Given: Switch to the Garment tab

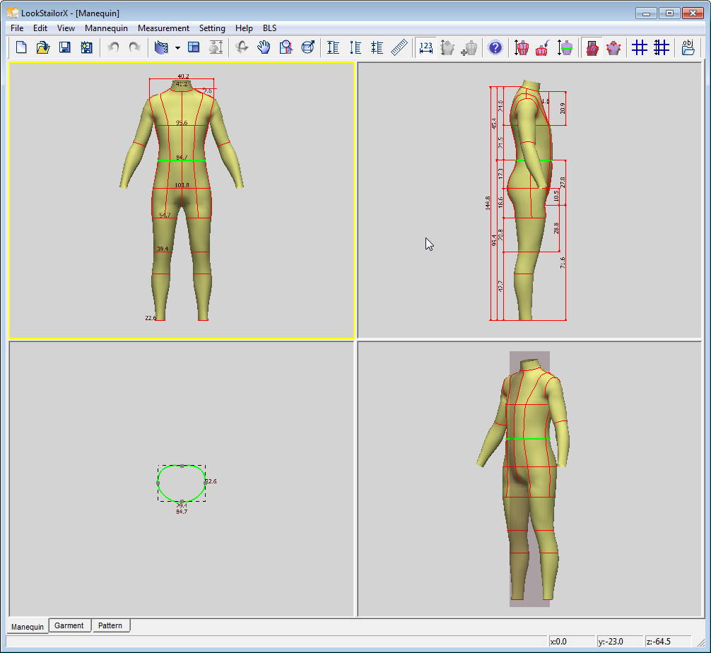Looking at the screenshot, I should click(x=69, y=625).
